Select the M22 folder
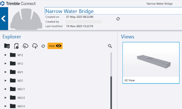Image resolution: width=182 pixels, height=109 pixels. point(20,81)
